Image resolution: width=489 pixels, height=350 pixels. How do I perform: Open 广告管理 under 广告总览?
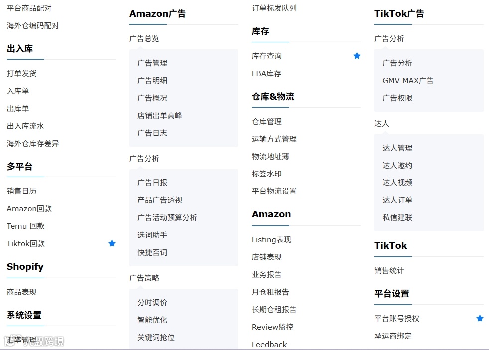(152, 63)
